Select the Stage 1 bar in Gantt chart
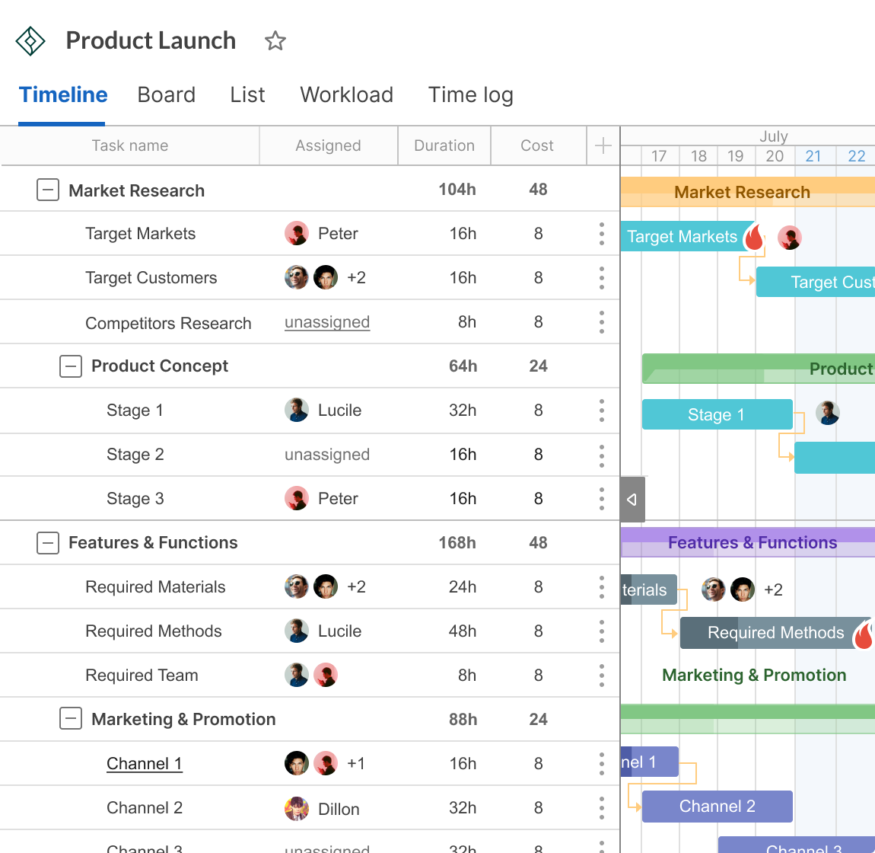The image size is (875, 853). (x=716, y=415)
